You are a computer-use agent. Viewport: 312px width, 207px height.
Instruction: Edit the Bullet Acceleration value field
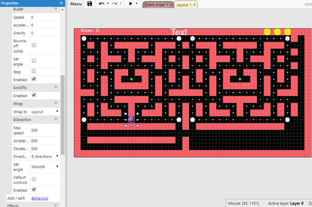pyautogui.click(x=45, y=25)
